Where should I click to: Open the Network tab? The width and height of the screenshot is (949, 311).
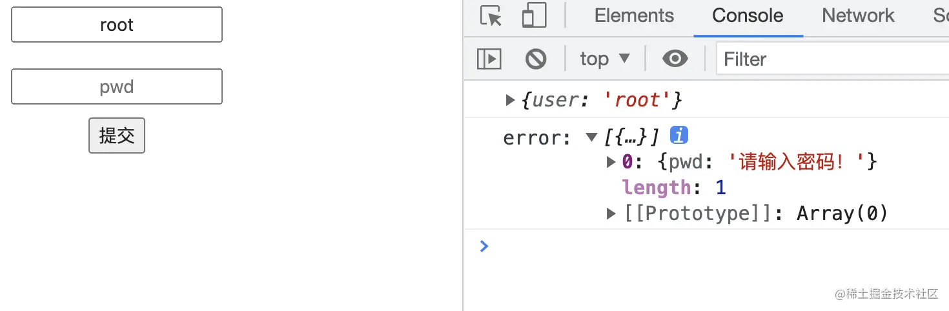tap(858, 15)
